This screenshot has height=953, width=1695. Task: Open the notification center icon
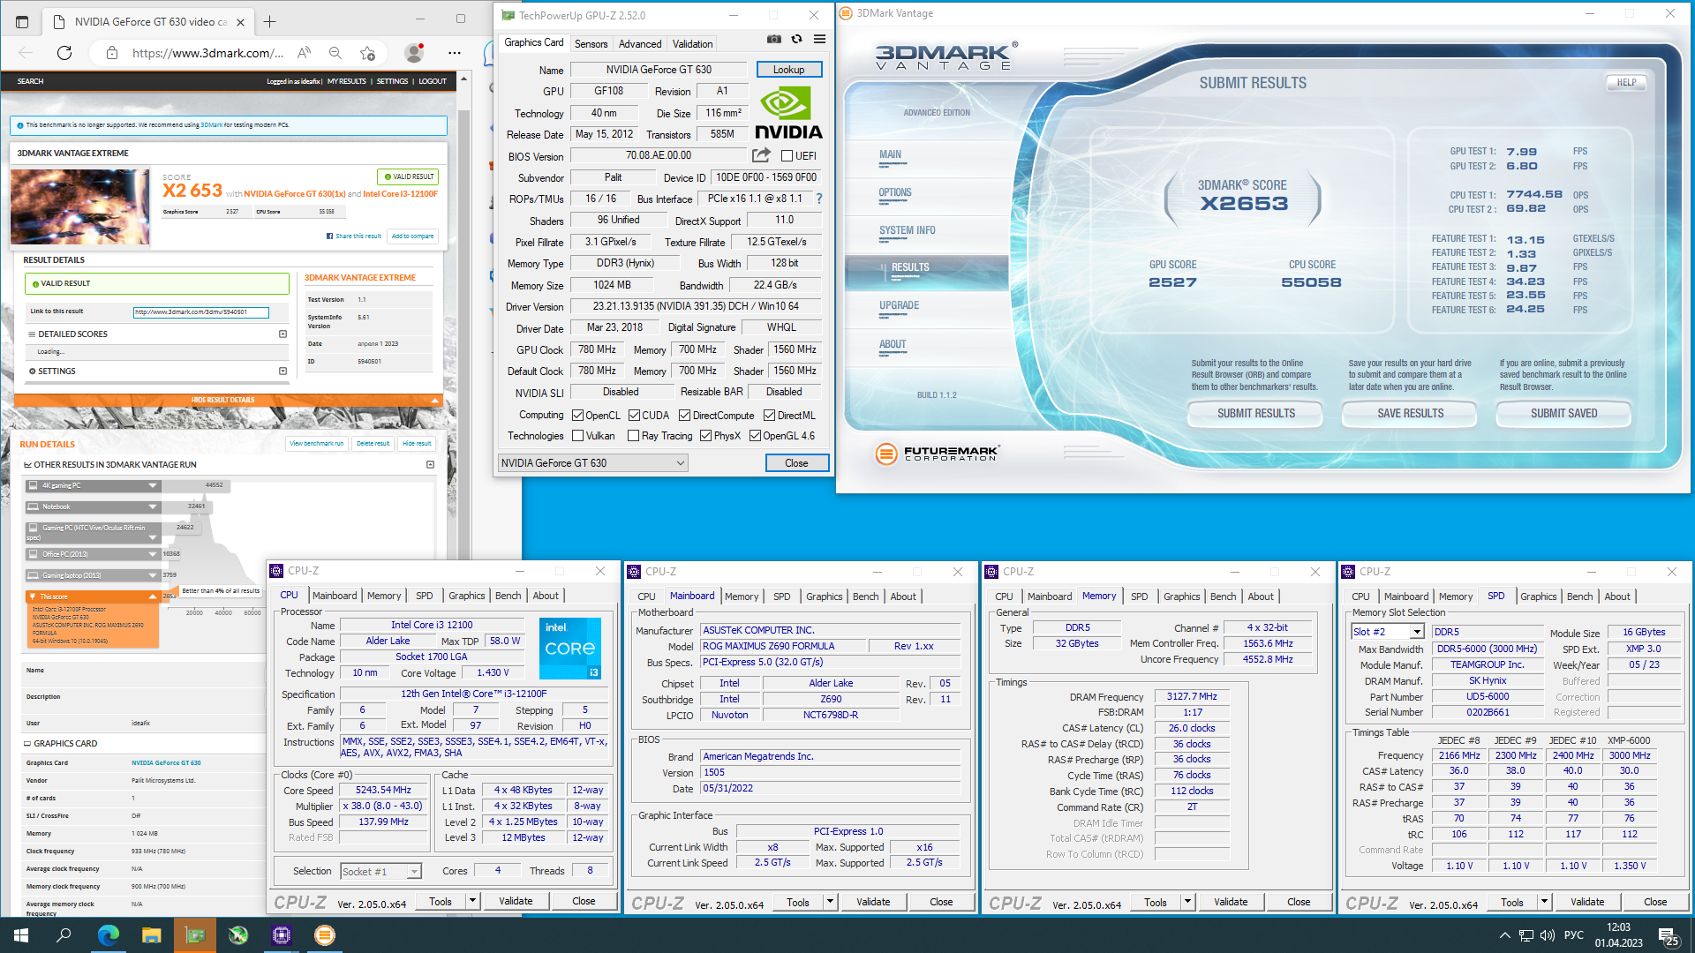click(x=1669, y=936)
